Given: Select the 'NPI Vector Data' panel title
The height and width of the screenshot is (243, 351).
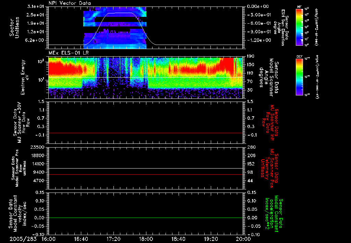Looking at the screenshot, I should point(70,3).
